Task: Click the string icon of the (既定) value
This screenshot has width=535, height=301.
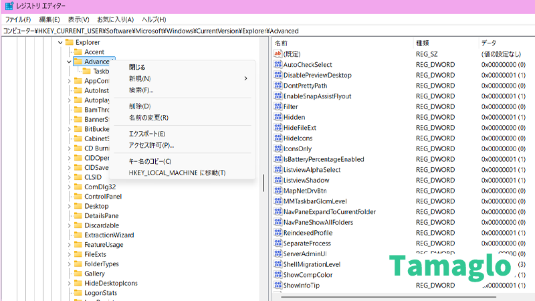Action: point(278,54)
